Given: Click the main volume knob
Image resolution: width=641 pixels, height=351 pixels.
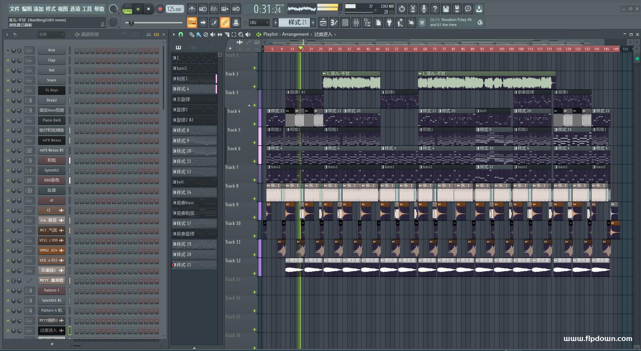Looking at the screenshot, I should coord(113,9).
